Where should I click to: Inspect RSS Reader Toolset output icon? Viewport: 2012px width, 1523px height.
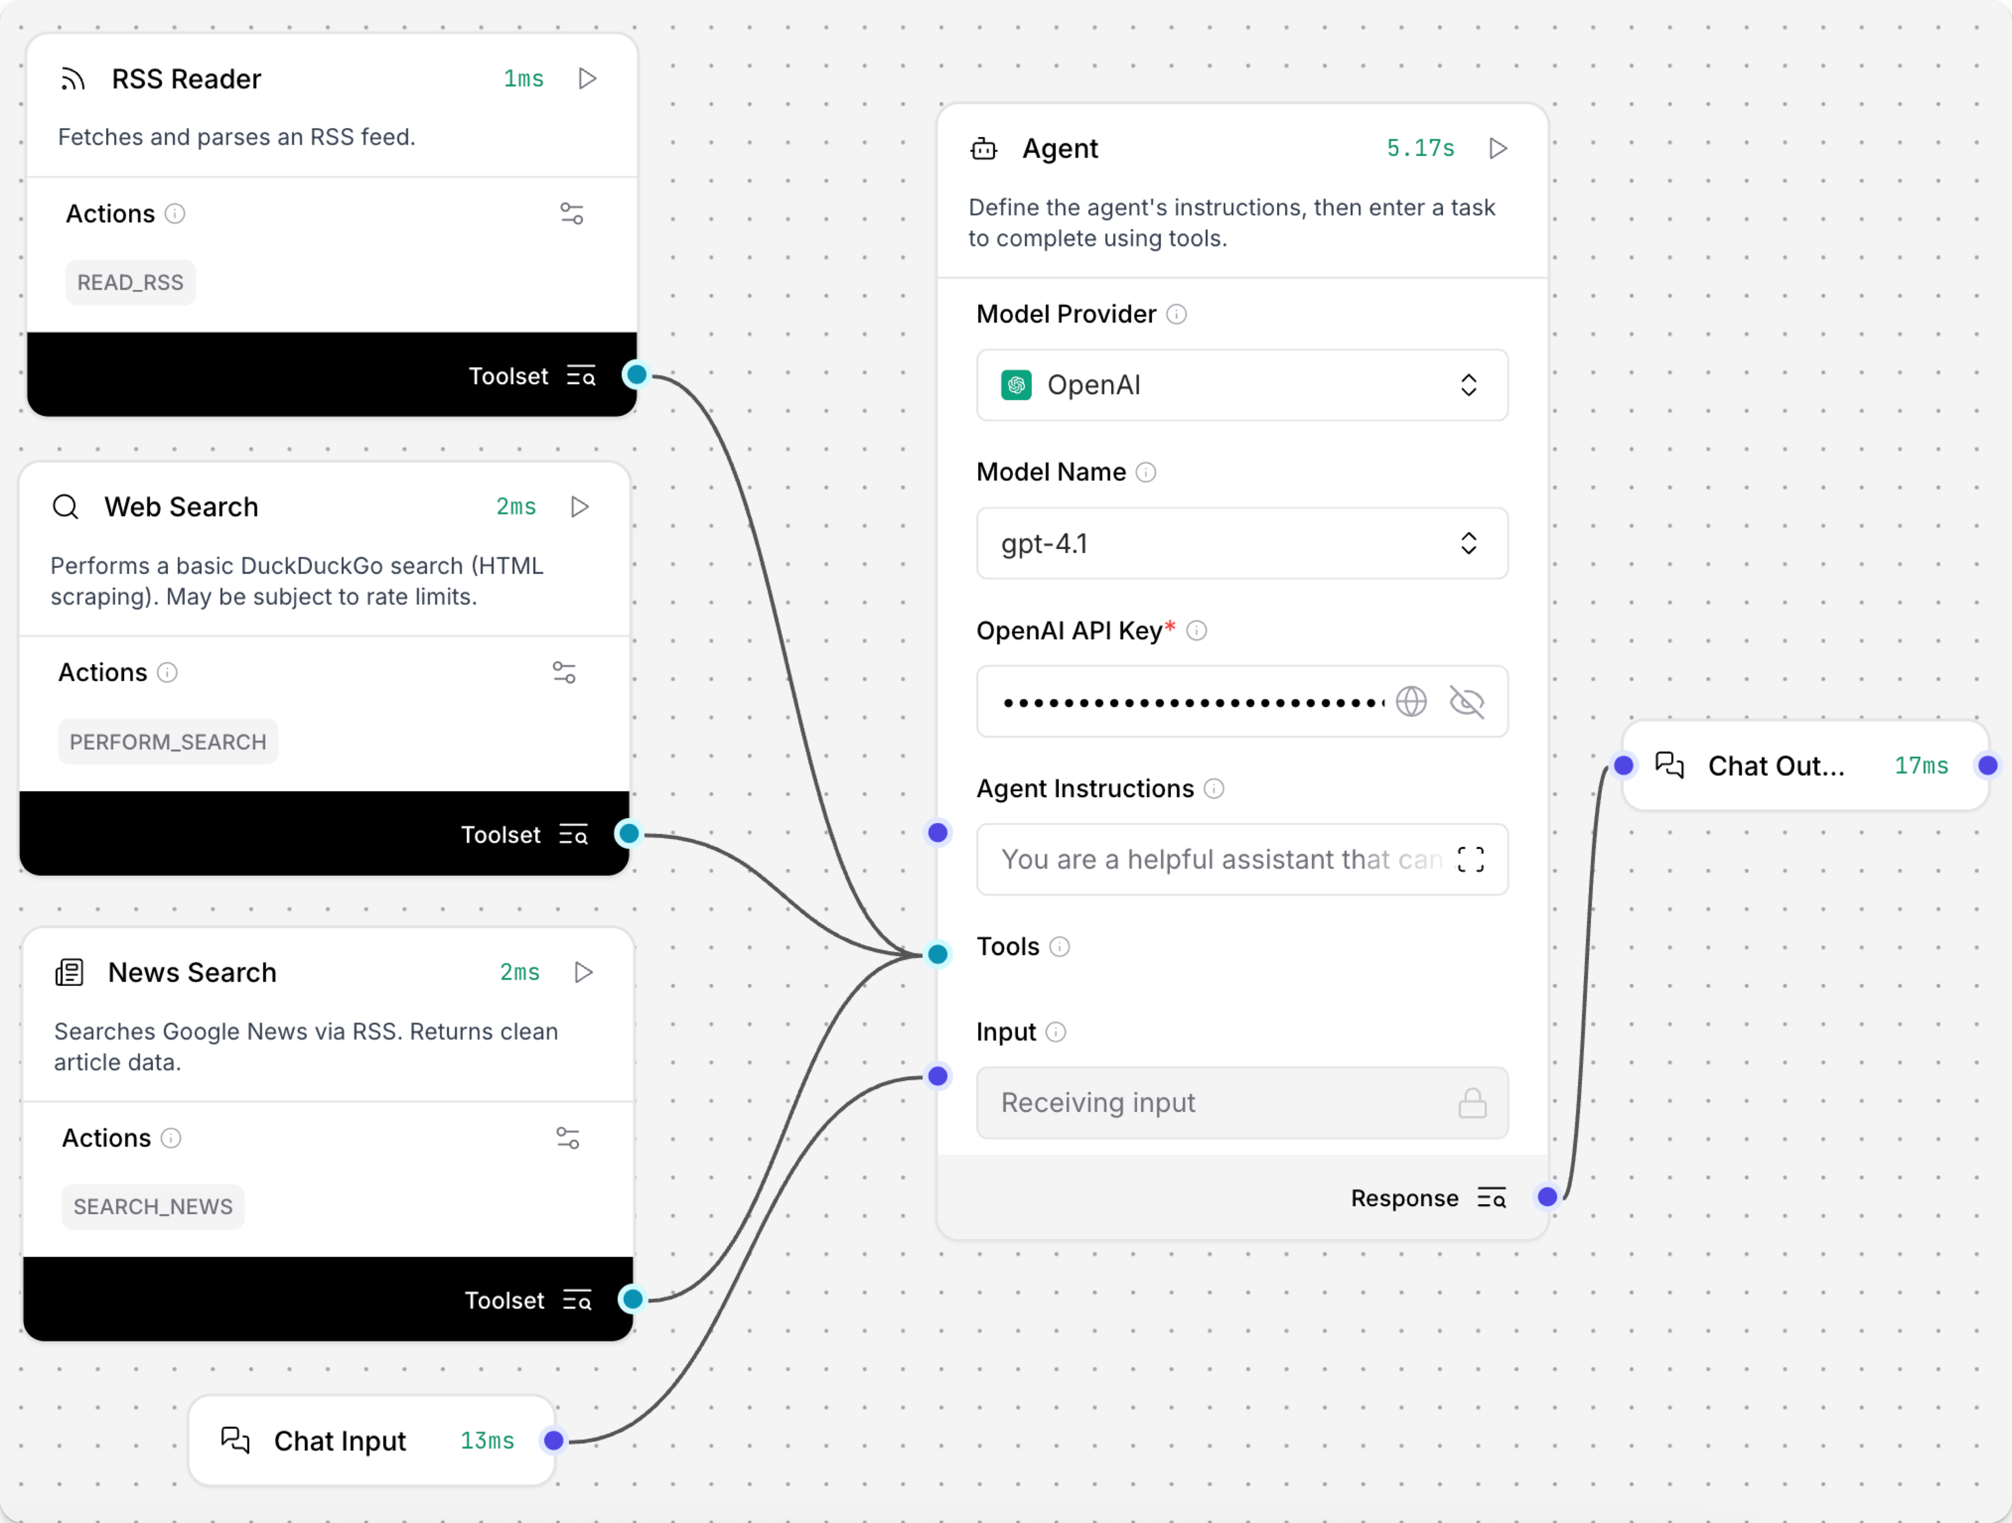click(581, 376)
